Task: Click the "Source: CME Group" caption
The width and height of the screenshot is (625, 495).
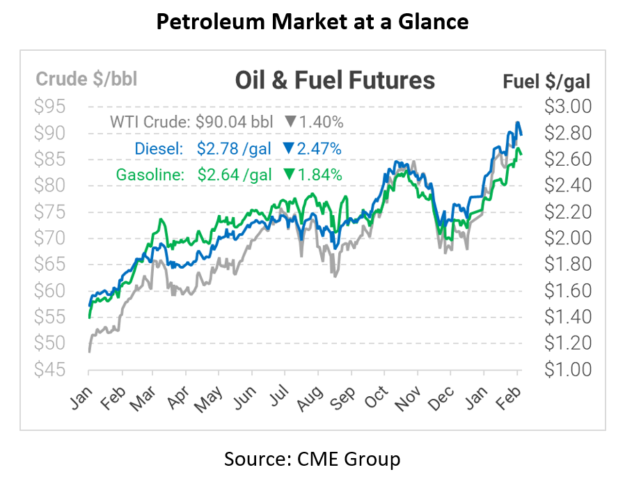Action: pyautogui.click(x=312, y=459)
